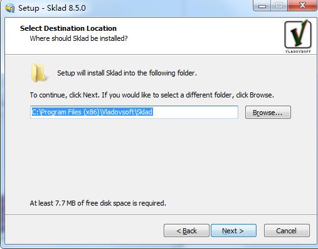Click the Setup installer icon in title bar
Screen dimensions: 318x249
click(x=10, y=8)
